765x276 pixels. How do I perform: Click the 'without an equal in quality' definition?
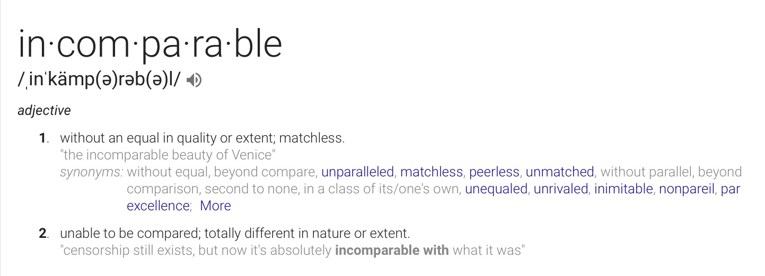(202, 139)
